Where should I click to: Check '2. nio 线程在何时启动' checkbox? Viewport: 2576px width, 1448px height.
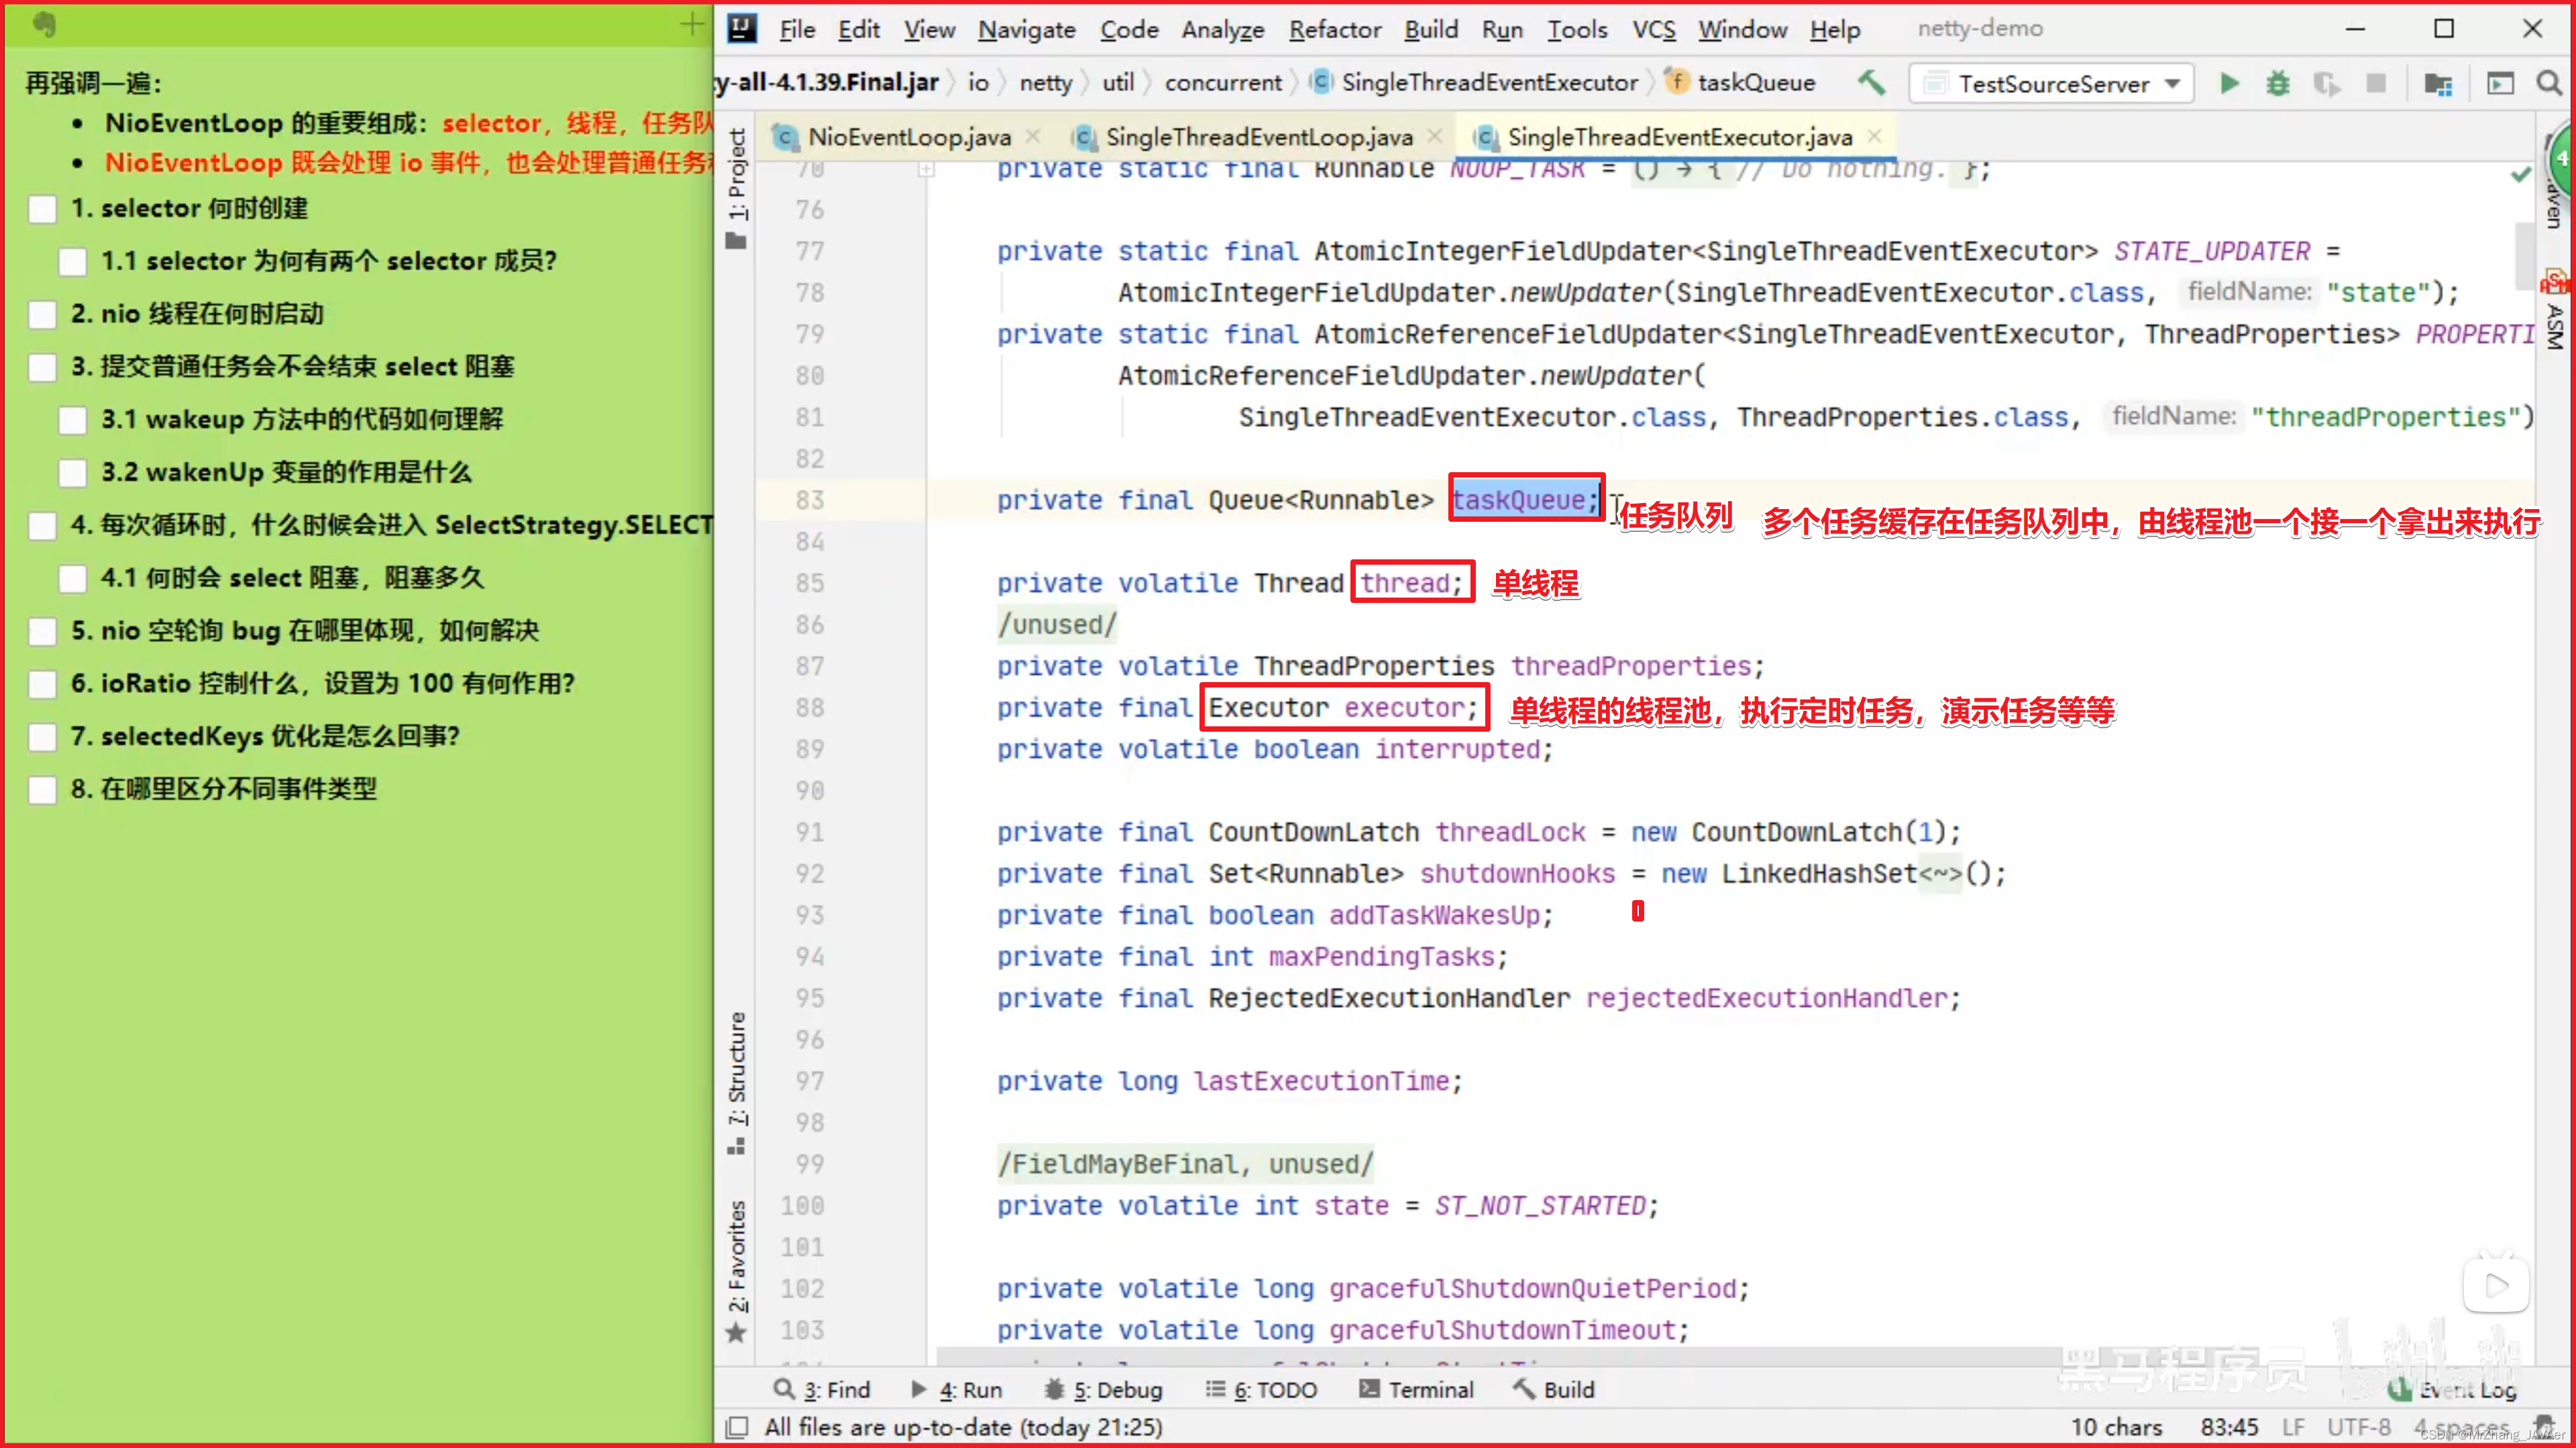(x=42, y=315)
